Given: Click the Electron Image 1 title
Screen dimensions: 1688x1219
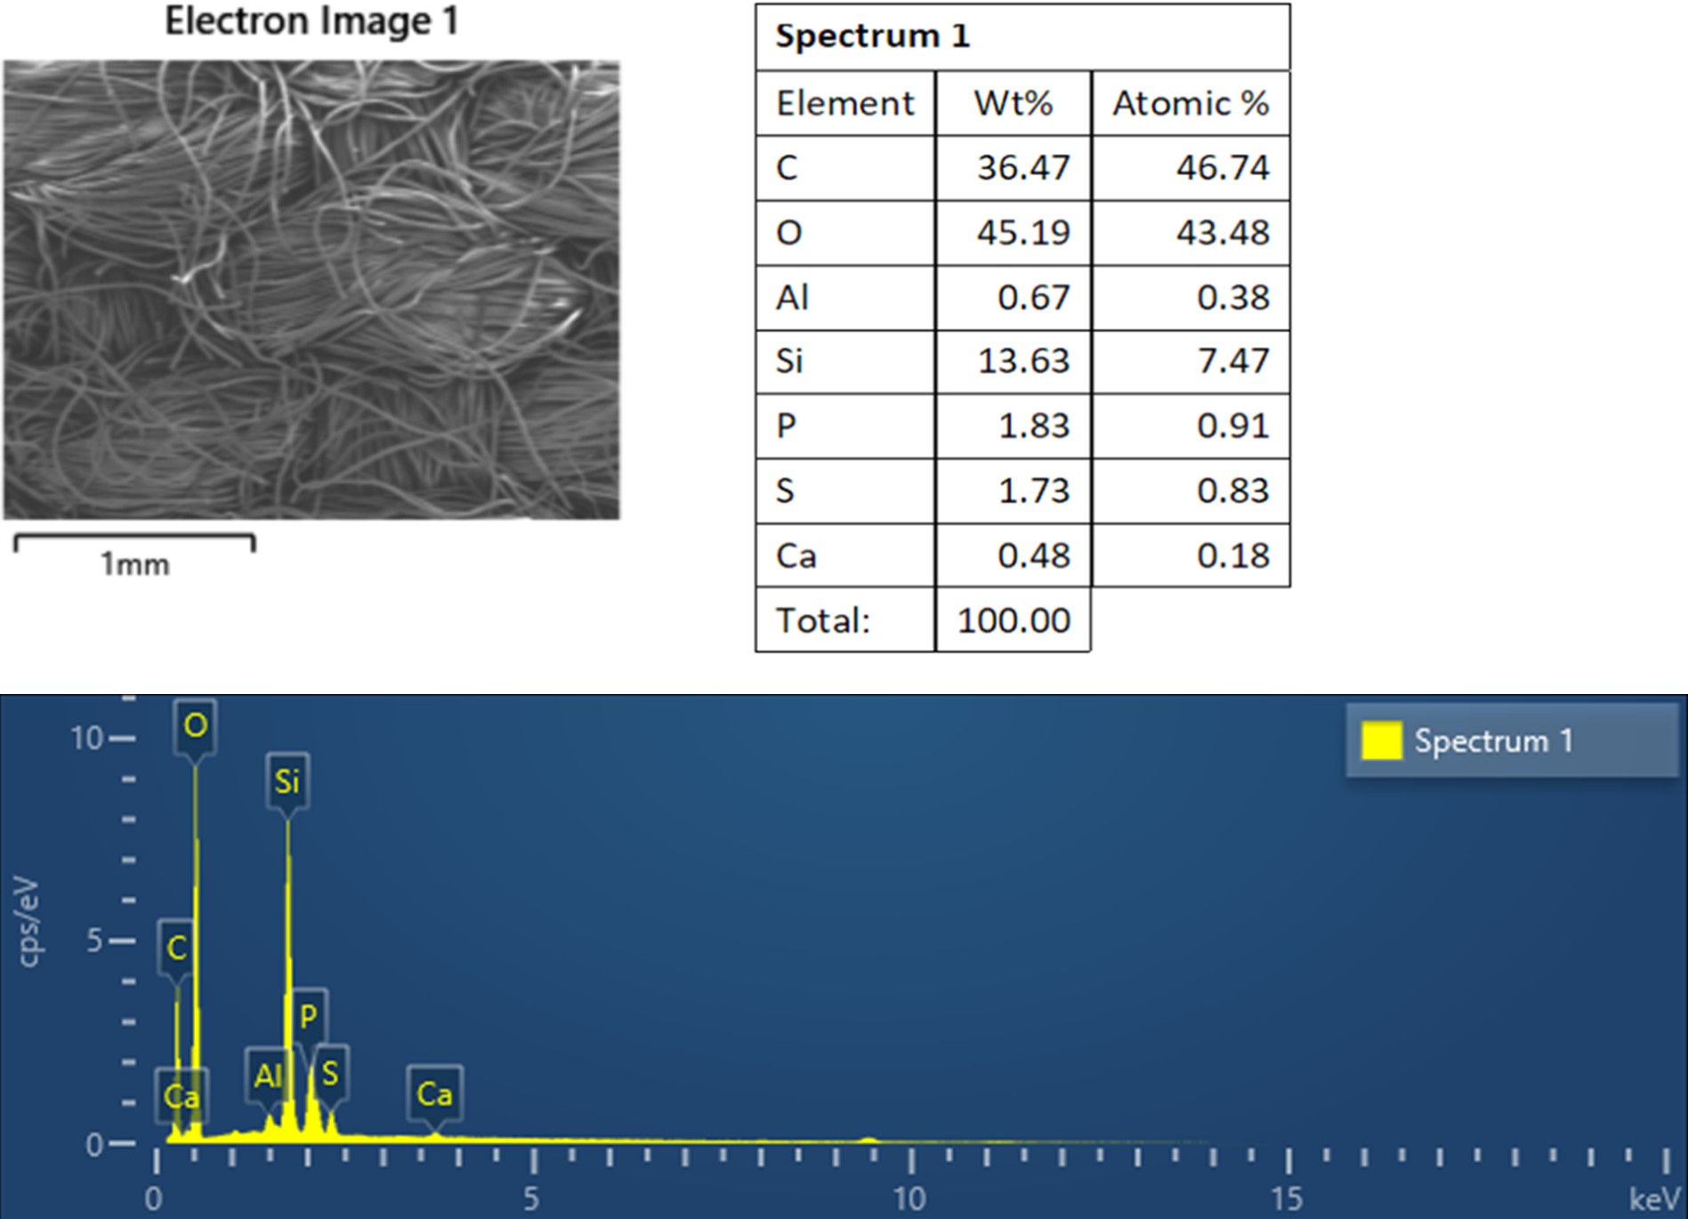Looking at the screenshot, I should click(311, 21).
